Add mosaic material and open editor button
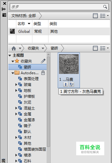This screenshot has height=163, width=112. tap(72, 84)
